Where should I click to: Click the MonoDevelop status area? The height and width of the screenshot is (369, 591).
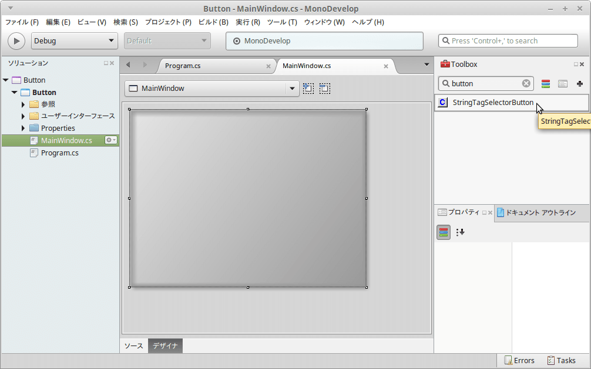click(x=324, y=41)
